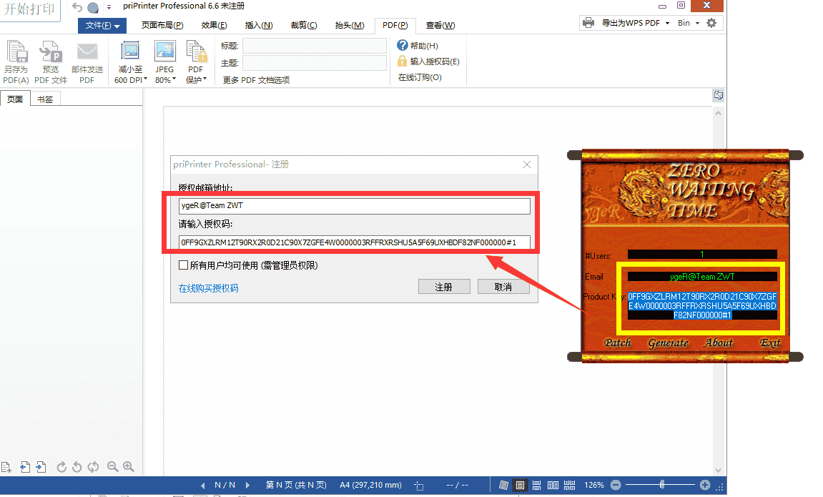Click the JPEG 80% quality icon

(x=164, y=51)
